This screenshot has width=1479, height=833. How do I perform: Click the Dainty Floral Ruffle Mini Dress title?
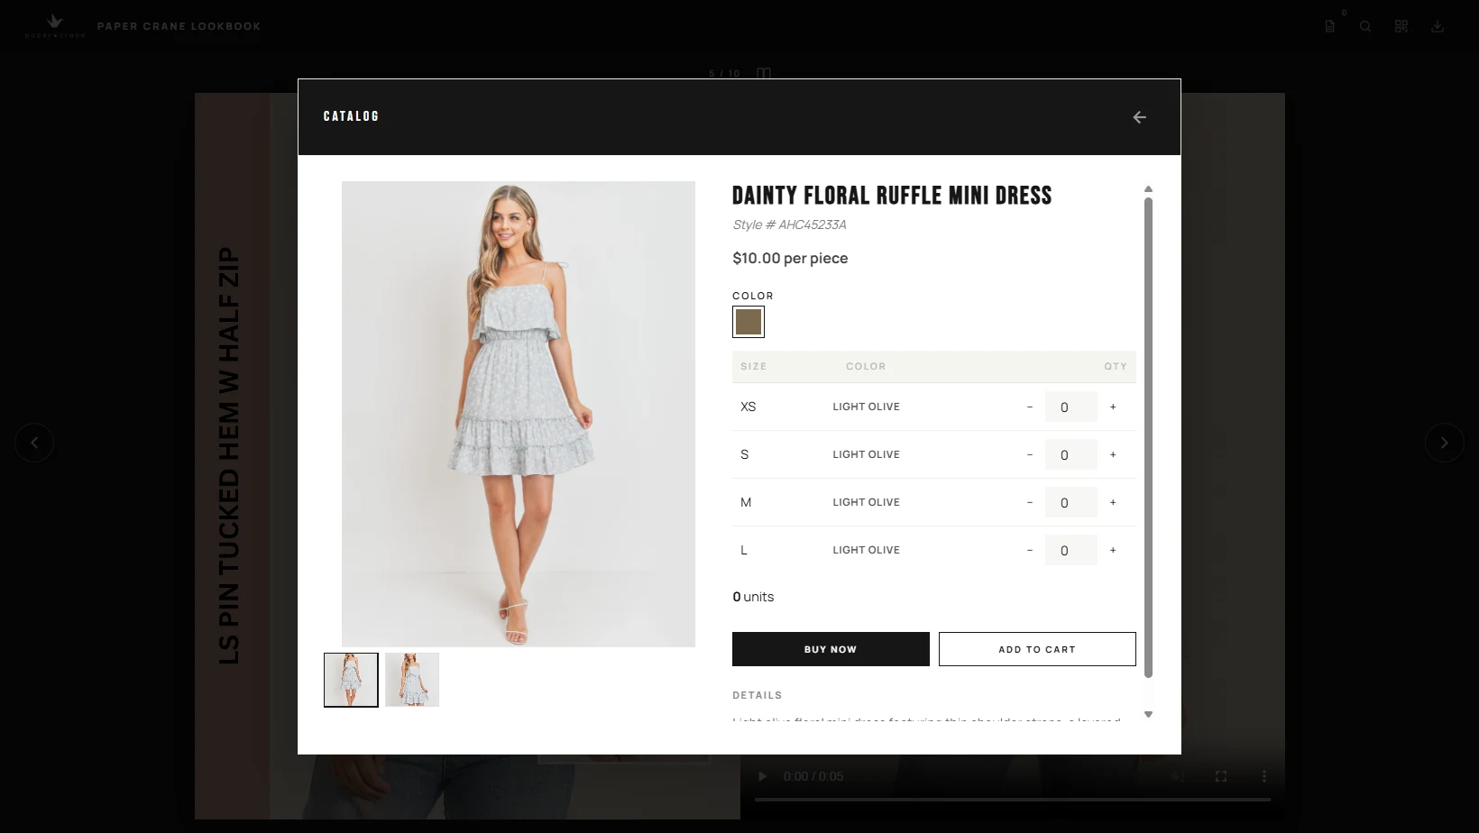[x=892, y=196]
